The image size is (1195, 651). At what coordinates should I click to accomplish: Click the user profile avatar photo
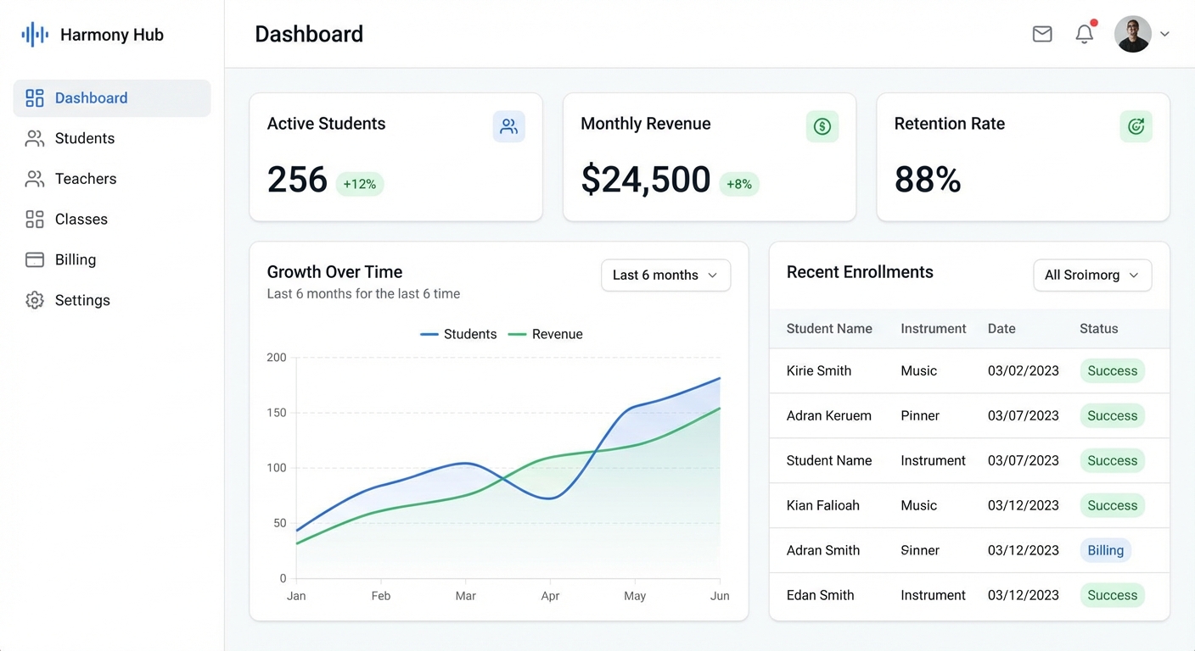(1132, 35)
